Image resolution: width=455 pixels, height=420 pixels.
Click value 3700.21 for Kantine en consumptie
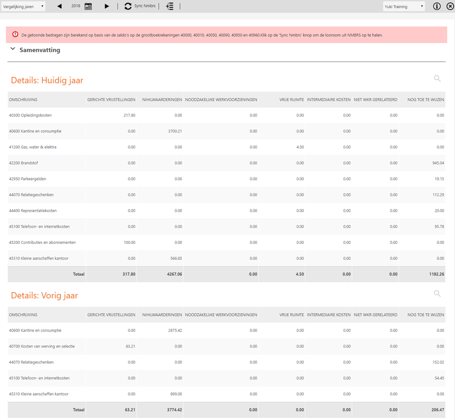175,131
